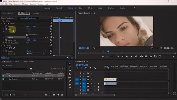Play the Program monitor sequence
This screenshot has height=100, width=177.
[x=127, y=56]
